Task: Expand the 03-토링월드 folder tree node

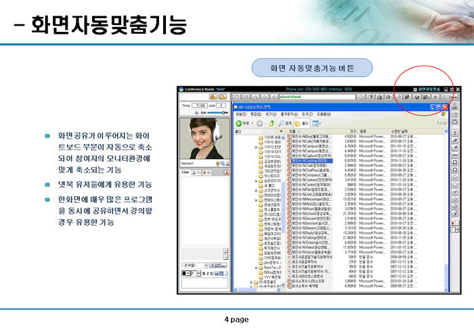Action: (251, 282)
